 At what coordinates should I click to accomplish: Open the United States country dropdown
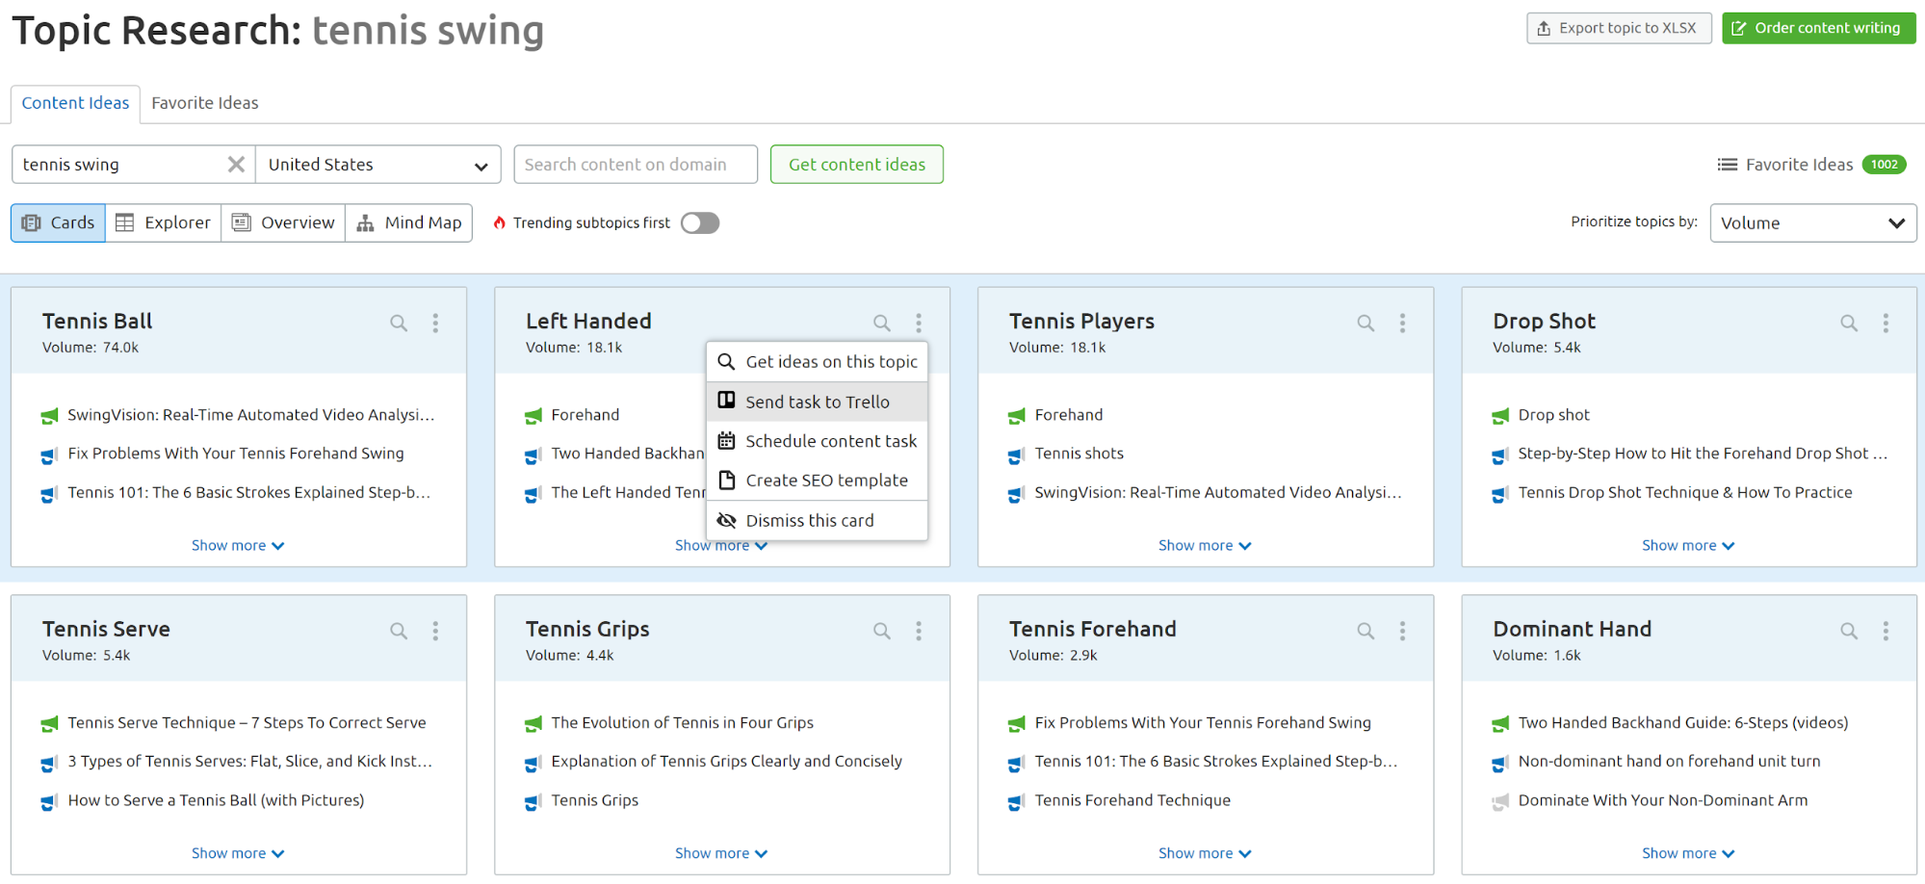coord(377,164)
